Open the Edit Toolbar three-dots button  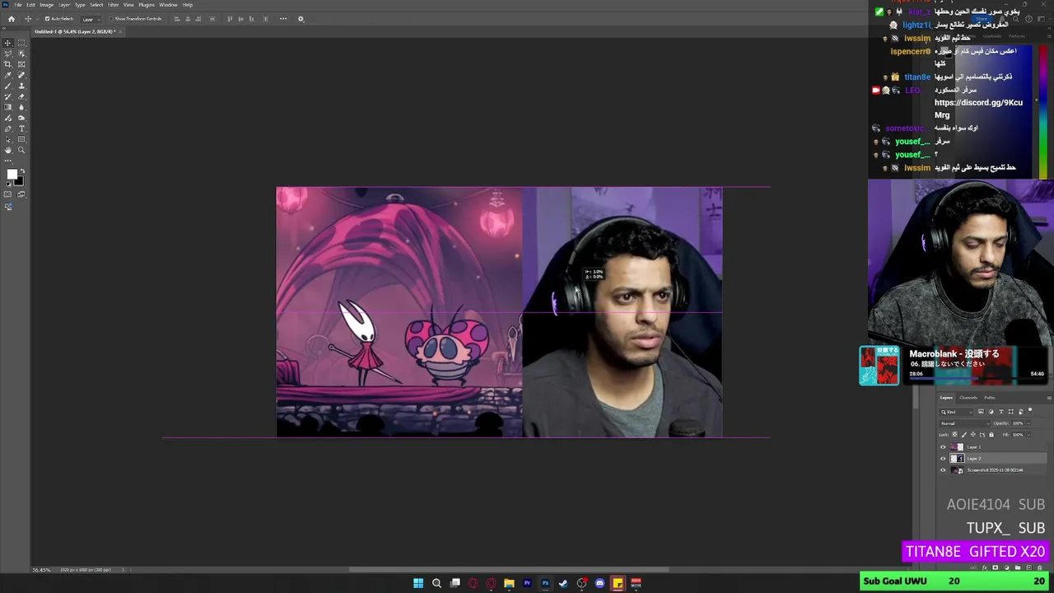pyautogui.click(x=8, y=161)
